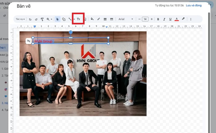Choose the Select arrow cursor tool

coord(57,19)
